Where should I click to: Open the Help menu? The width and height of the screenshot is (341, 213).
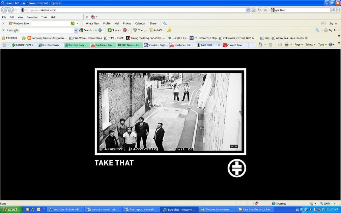pos(53,17)
